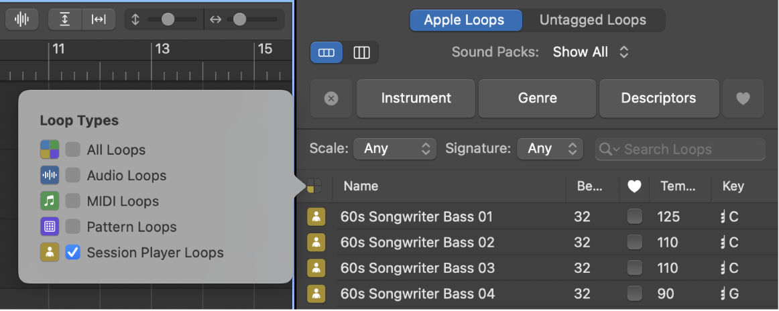The width and height of the screenshot is (779, 311).
Task: Click the 60s Songwriter Bass 03 loop icon
Action: point(316,268)
